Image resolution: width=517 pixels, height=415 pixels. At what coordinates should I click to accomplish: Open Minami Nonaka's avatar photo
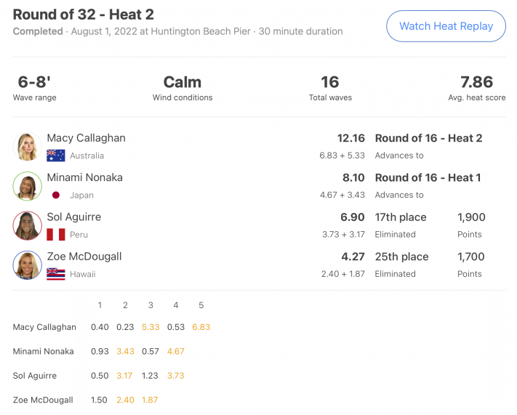[28, 186]
